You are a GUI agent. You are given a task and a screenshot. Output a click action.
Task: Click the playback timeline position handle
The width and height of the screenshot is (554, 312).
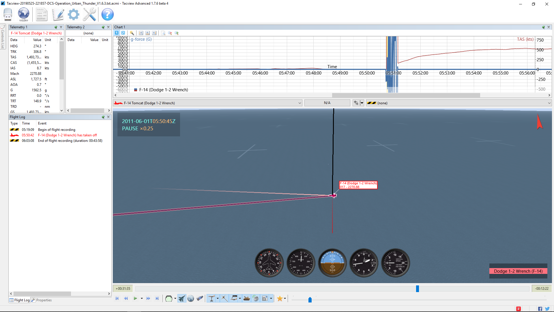pos(417,289)
